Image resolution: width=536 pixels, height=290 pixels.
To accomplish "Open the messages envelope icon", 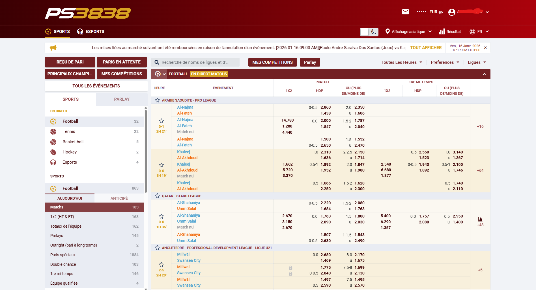I will click(405, 12).
